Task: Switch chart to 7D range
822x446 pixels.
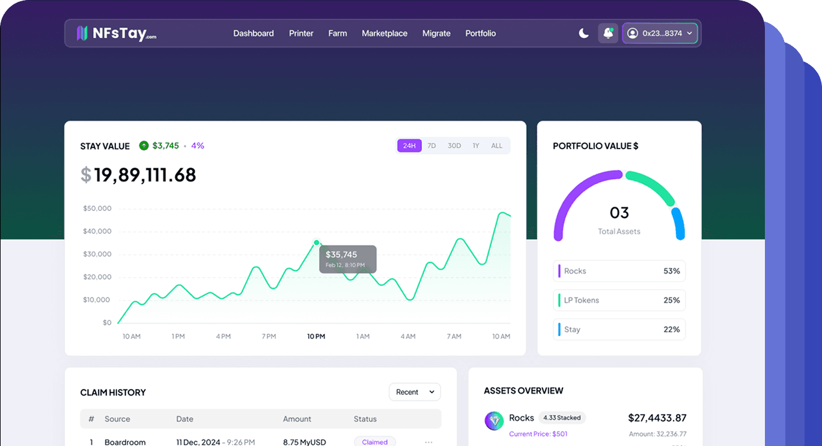Action: pos(431,145)
